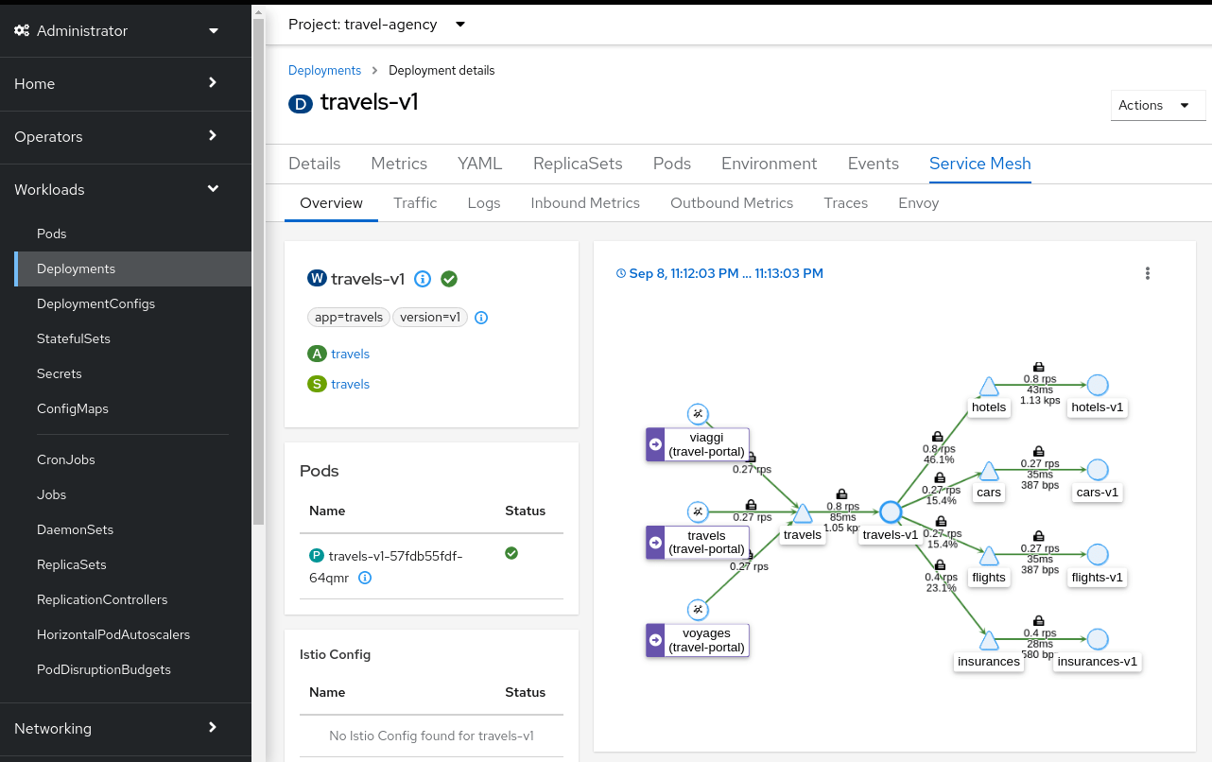
Task: Click the travels triangle service node
Action: [x=802, y=513]
